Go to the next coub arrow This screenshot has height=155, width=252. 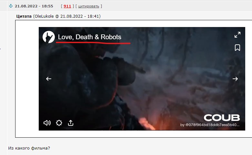point(235,79)
